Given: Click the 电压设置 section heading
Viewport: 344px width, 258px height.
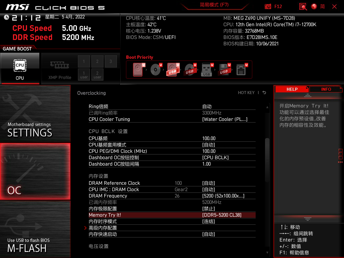Looking at the screenshot, I should (98, 246).
